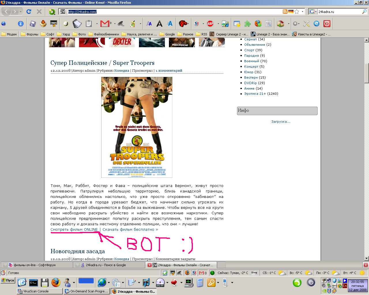Click the Prison Break series thumbnail
Screen dimensions: 369x295
click(182, 42)
